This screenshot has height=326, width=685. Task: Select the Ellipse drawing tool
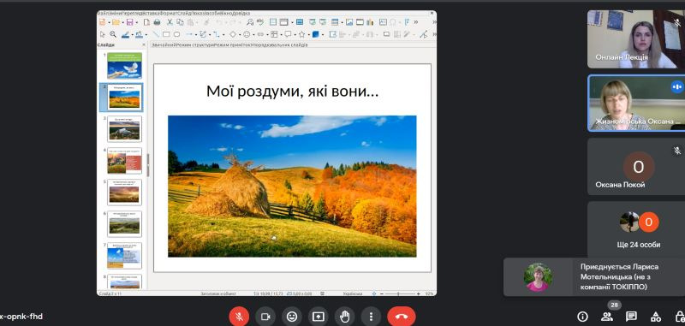click(x=176, y=34)
